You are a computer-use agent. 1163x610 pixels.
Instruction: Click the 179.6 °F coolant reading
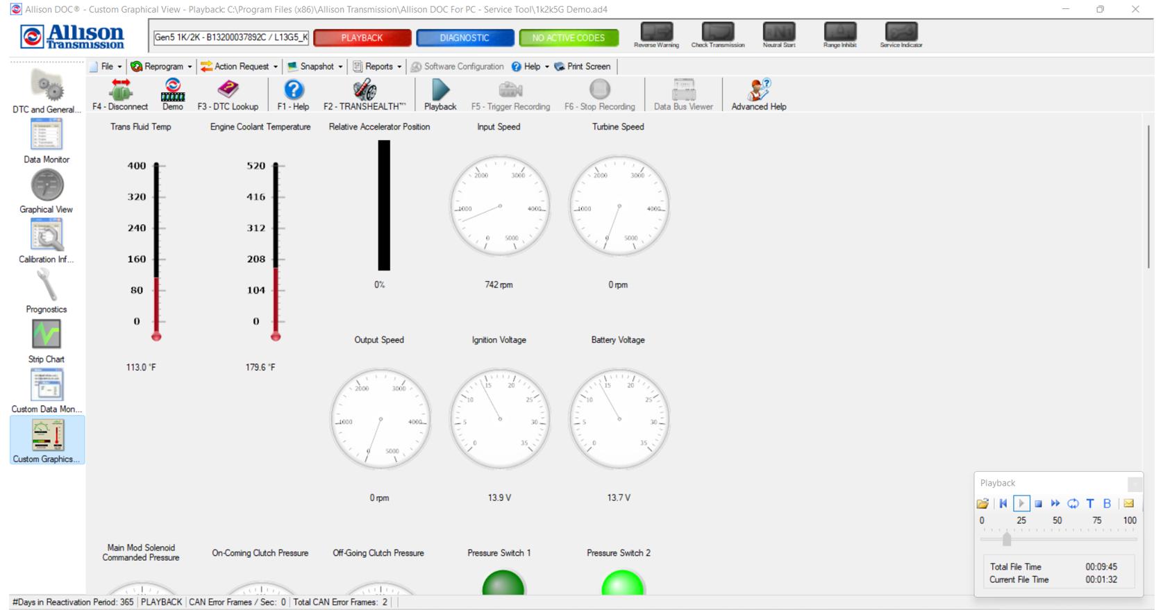[x=260, y=367]
